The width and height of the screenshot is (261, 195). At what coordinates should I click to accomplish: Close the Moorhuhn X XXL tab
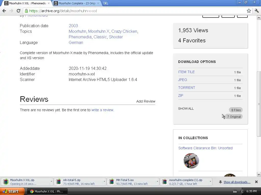click(49, 3)
